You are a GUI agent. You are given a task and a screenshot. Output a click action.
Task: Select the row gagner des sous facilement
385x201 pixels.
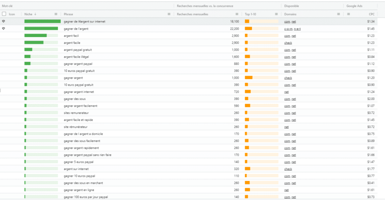pos(189,141)
